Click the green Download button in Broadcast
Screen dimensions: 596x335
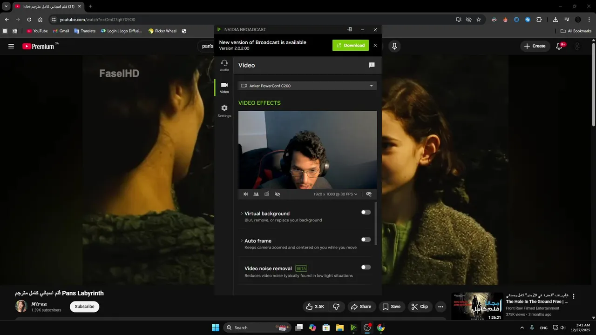pyautogui.click(x=351, y=45)
